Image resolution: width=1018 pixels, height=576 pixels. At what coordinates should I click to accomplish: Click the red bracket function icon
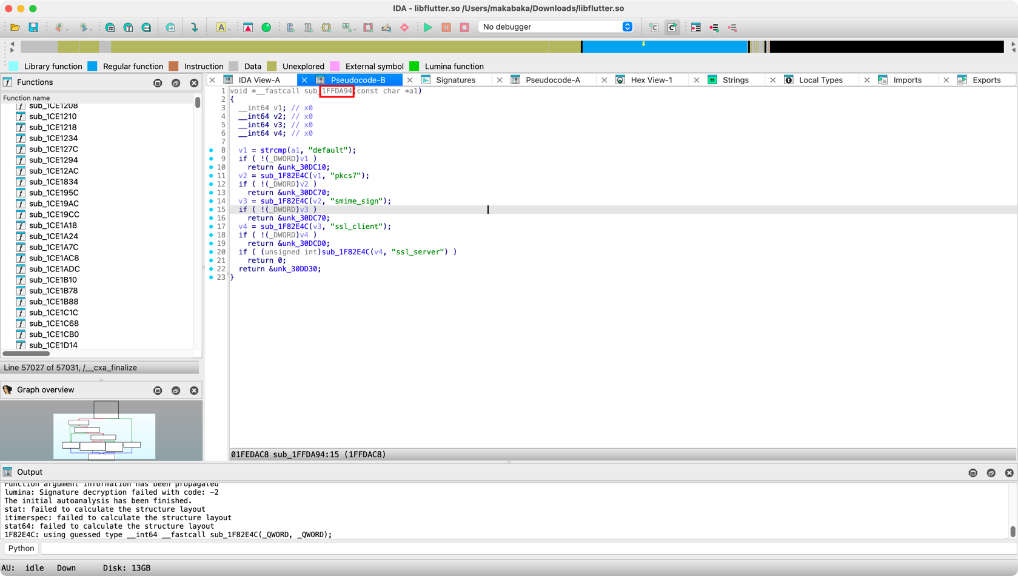(x=368, y=27)
